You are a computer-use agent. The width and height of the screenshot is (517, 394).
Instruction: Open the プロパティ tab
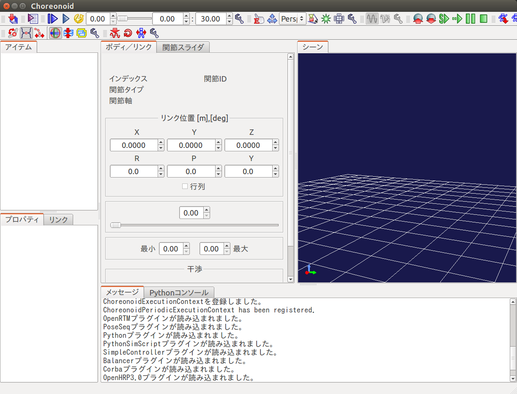pyautogui.click(x=22, y=219)
